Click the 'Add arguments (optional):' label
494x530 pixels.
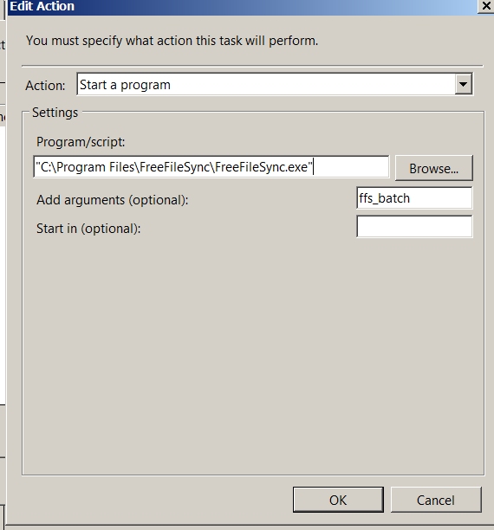(113, 200)
